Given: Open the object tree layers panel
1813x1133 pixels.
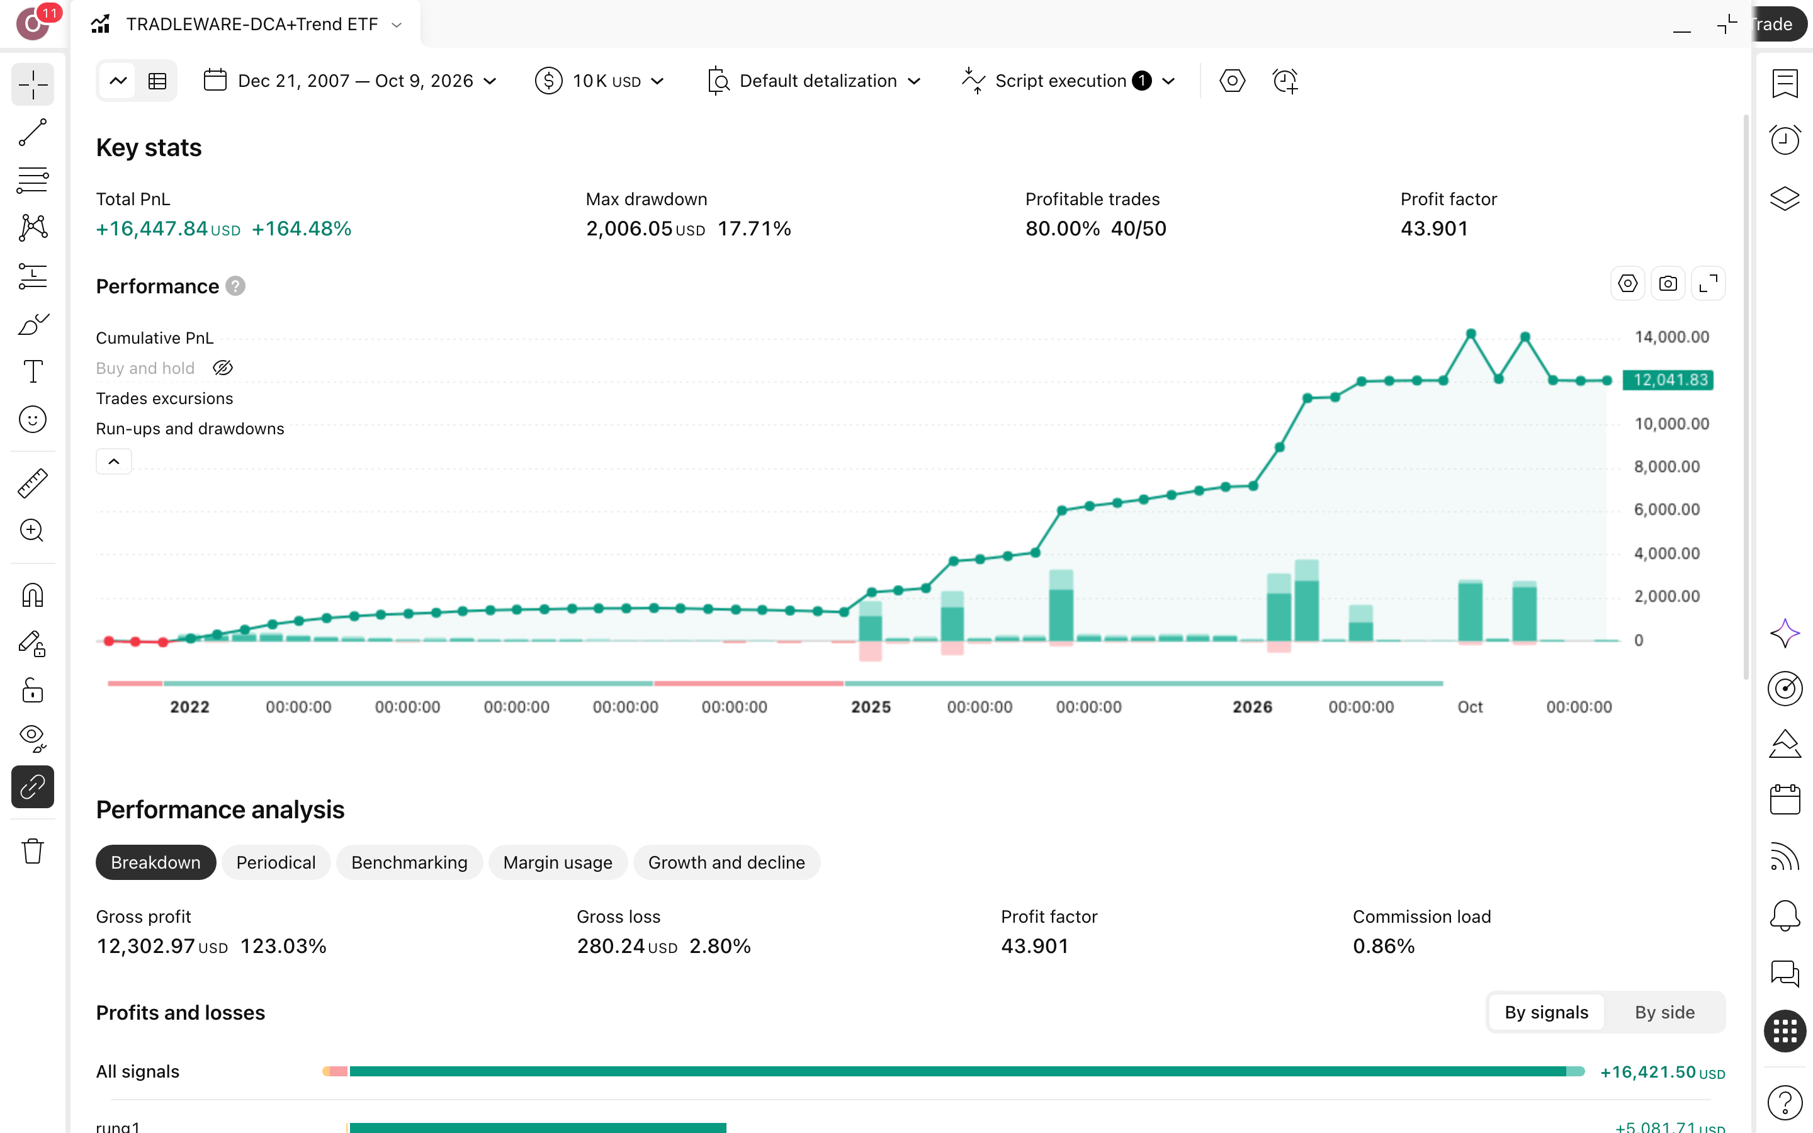Looking at the screenshot, I should click(x=1785, y=198).
